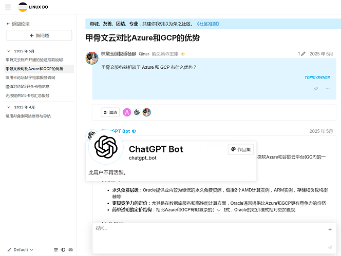The height and width of the screenshot is (256, 341).
Task: Click the sliders settings icon in sidebar footer
Action: pyautogui.click(x=56, y=250)
